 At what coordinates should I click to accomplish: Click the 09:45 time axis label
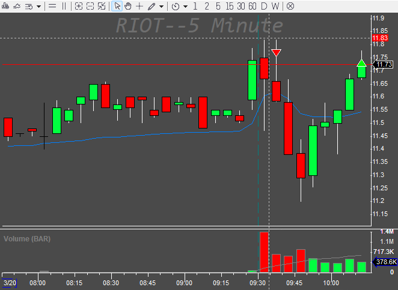point(295,283)
